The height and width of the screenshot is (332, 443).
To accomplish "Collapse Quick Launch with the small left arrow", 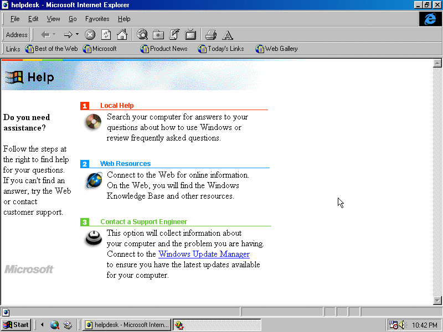I will (42, 325).
